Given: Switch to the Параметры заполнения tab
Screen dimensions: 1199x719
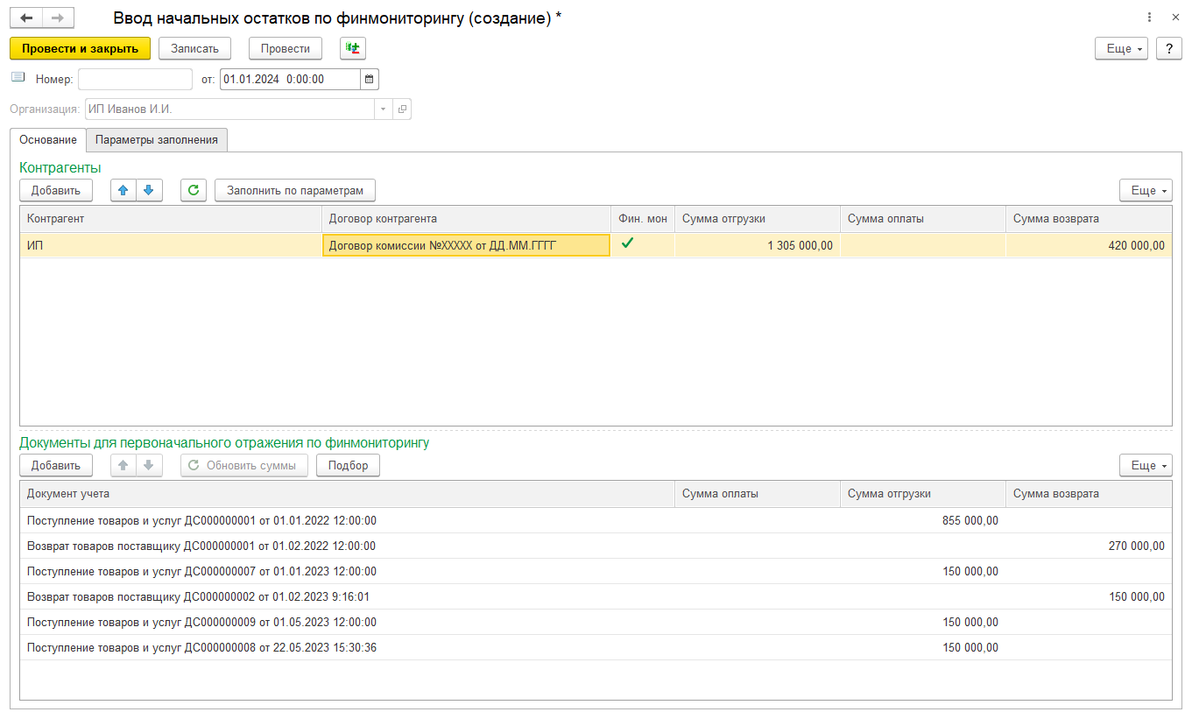Looking at the screenshot, I should [x=157, y=140].
